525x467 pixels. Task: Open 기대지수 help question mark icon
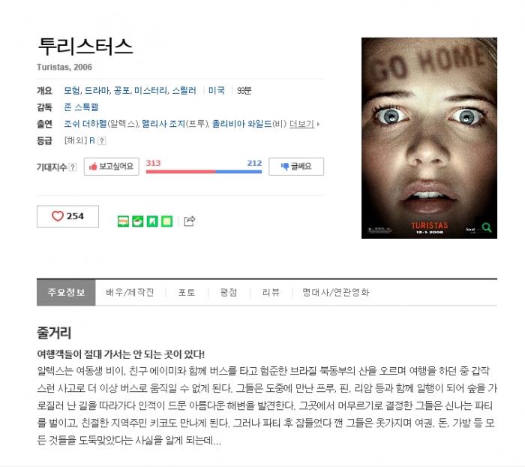[x=73, y=167]
